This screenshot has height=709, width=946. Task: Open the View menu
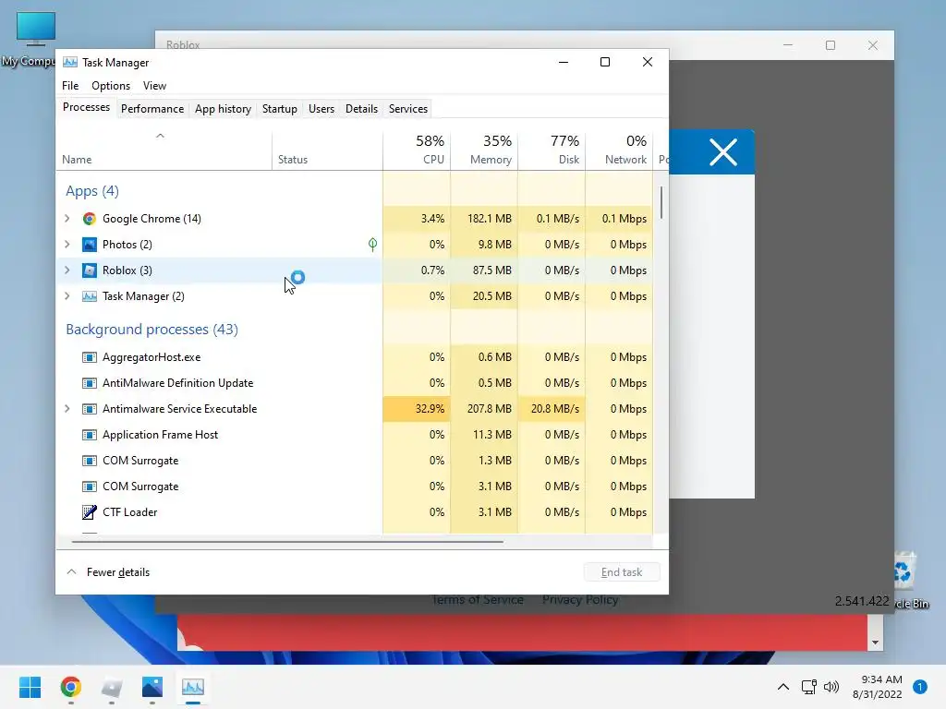pos(154,86)
